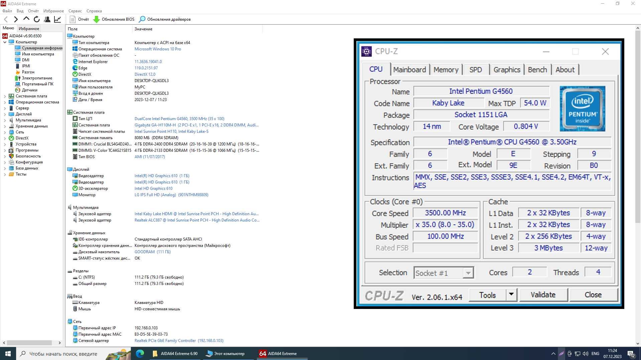The image size is (641, 360).
Task: Open the benchmark graph icon in toolbar
Action: (57, 19)
